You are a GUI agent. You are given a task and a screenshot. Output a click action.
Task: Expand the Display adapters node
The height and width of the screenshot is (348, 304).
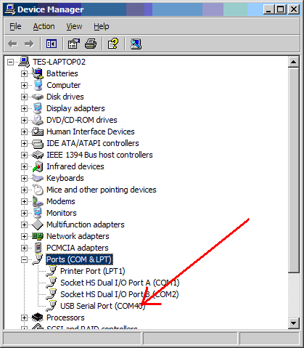coord(24,108)
